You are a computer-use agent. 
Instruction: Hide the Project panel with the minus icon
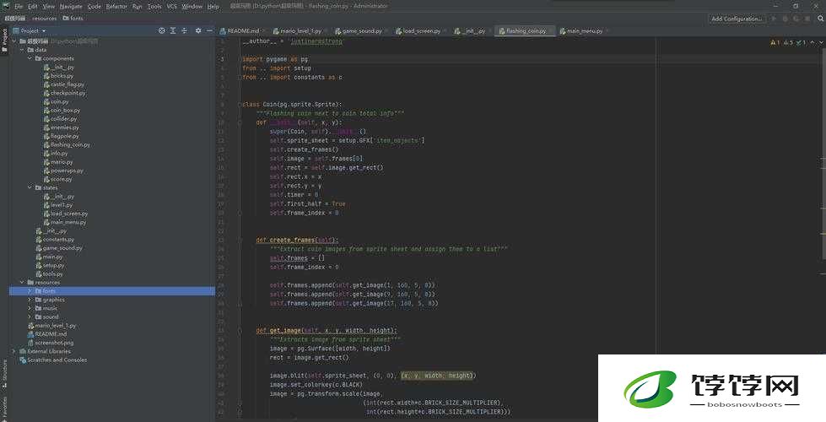tap(209, 30)
